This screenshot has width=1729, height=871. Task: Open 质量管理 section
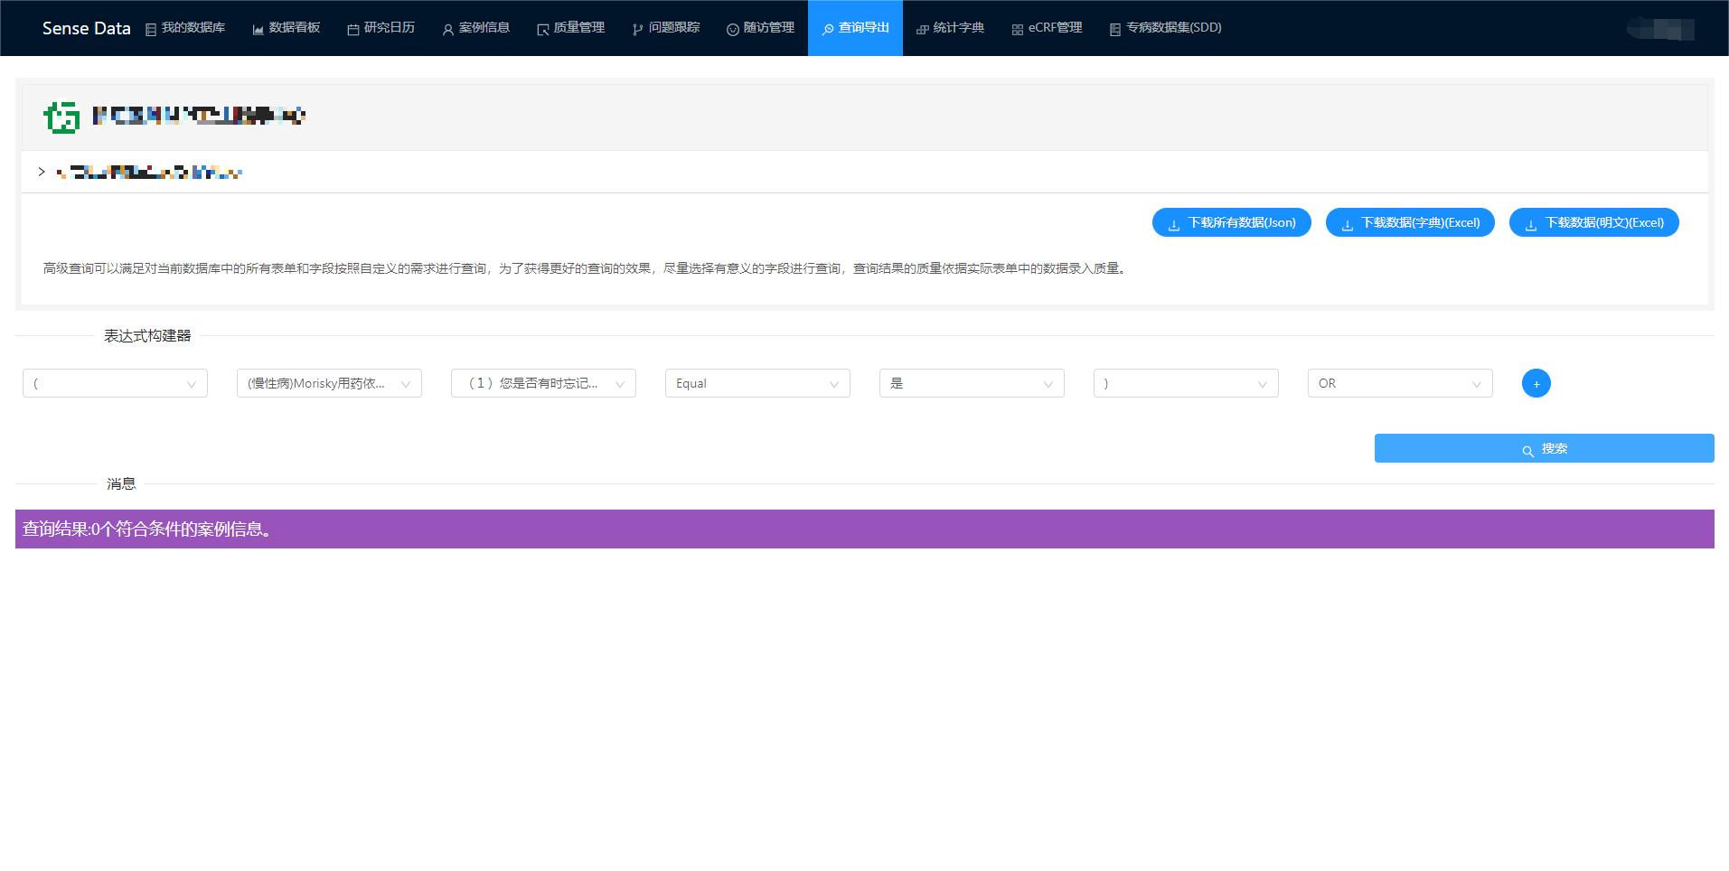[x=571, y=28]
